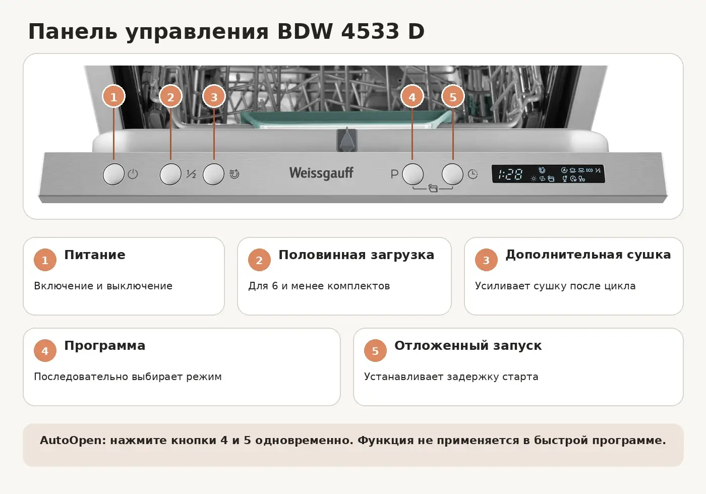
Task: Click the ½ half-load icon beside button 2
Action: click(191, 174)
